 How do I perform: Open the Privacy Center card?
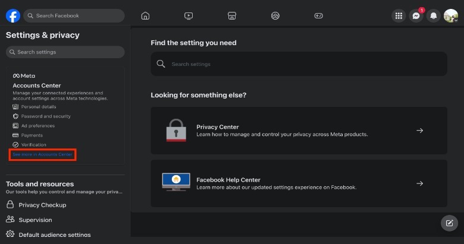[x=299, y=131]
